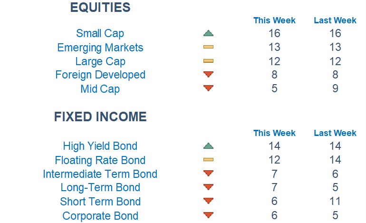
Task: Click the red arrow beside Long-Term Bond
Action: pos(208,187)
